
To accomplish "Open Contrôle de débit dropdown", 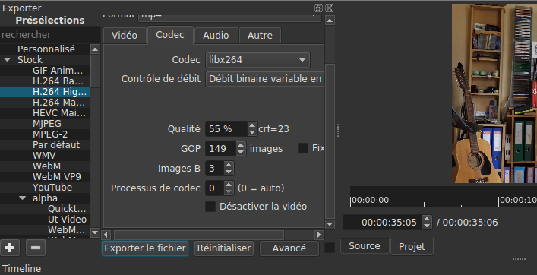I will click(265, 79).
